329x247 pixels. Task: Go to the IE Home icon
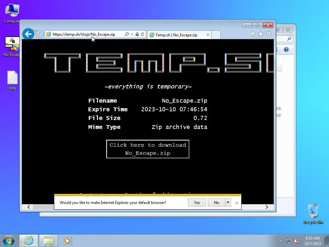click(x=253, y=34)
